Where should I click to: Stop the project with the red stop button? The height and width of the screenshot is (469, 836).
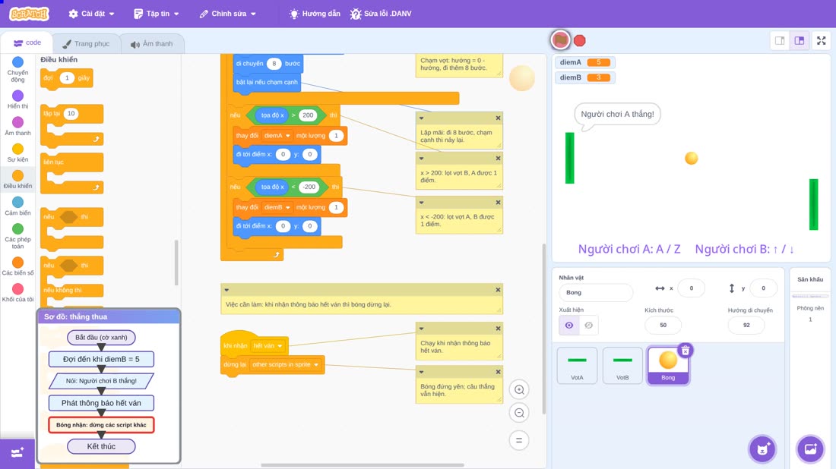click(580, 40)
